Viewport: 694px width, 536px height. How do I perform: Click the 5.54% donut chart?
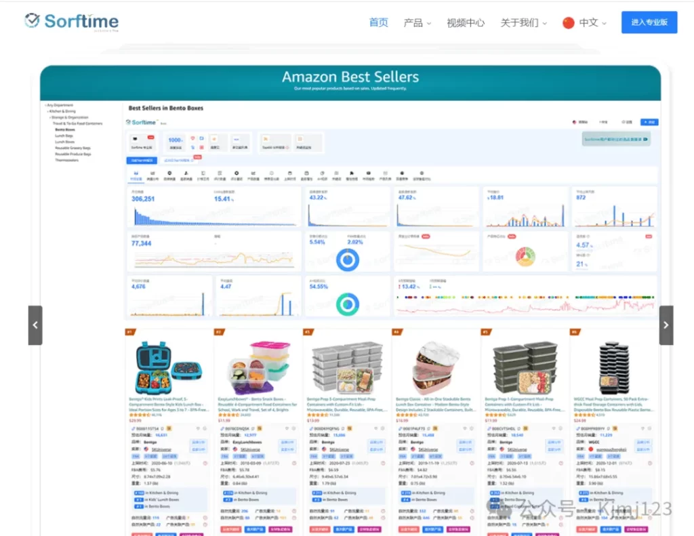point(348,260)
